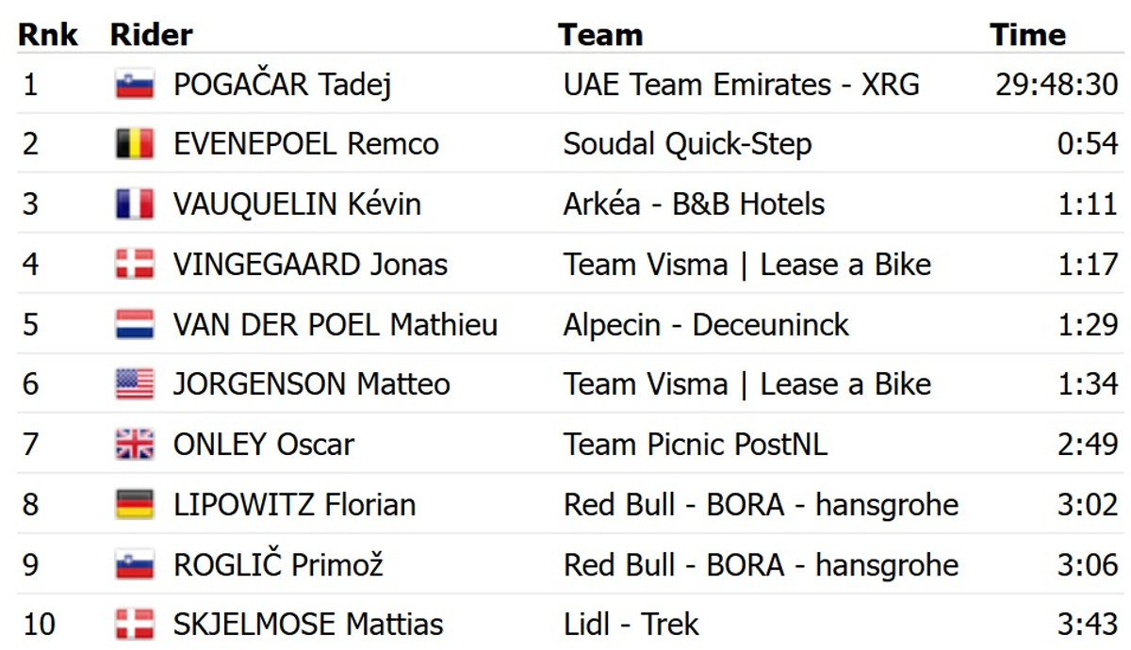
Task: Click the British flag beside Onley
Action: point(135,445)
